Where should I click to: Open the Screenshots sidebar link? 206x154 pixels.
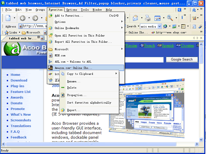click(21, 120)
